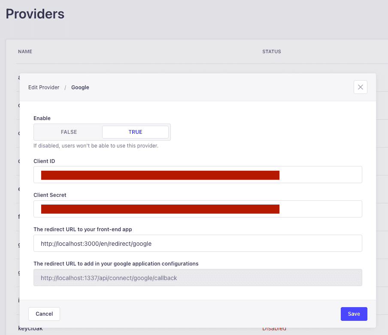Select the Google breadcrumb label

tap(80, 87)
